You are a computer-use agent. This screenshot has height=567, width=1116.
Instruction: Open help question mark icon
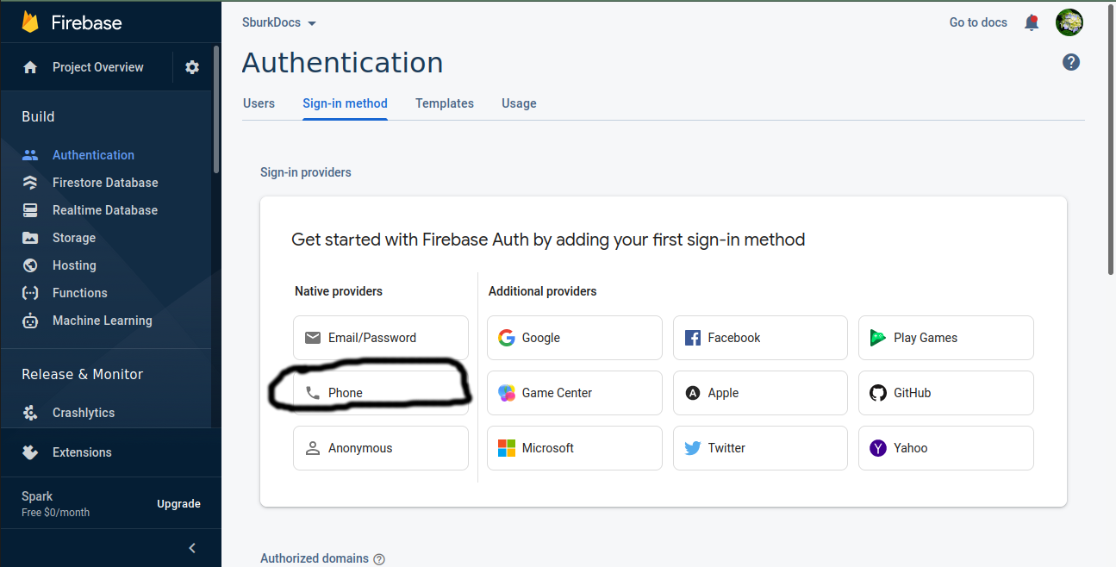(x=1071, y=62)
